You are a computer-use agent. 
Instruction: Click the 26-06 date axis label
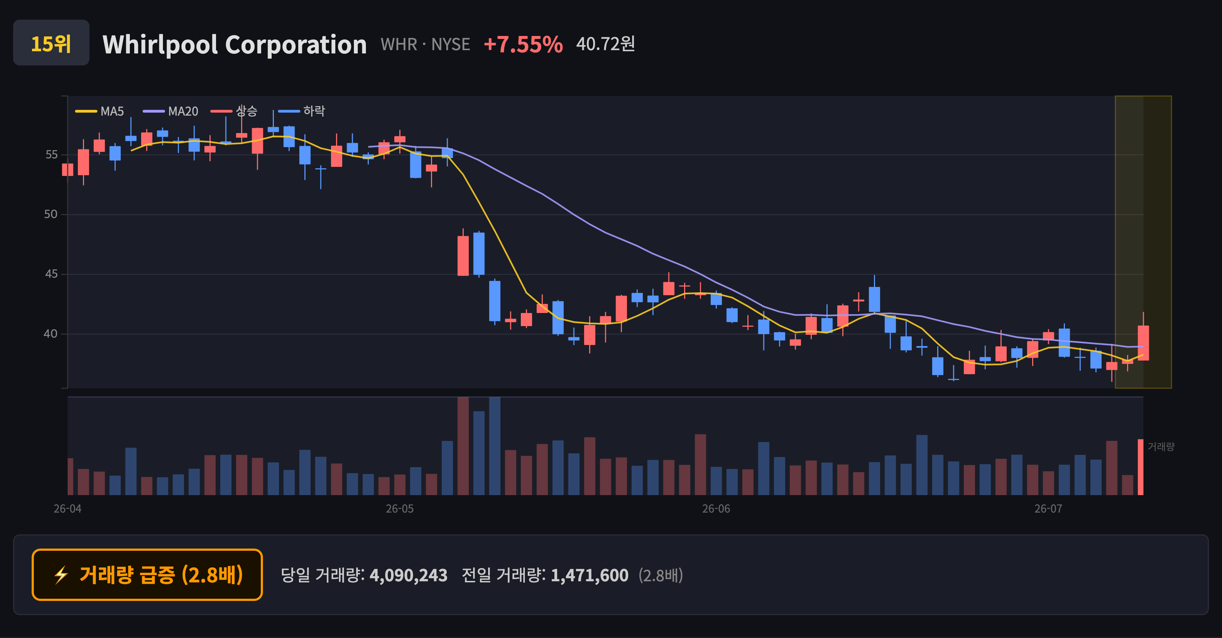tap(716, 509)
